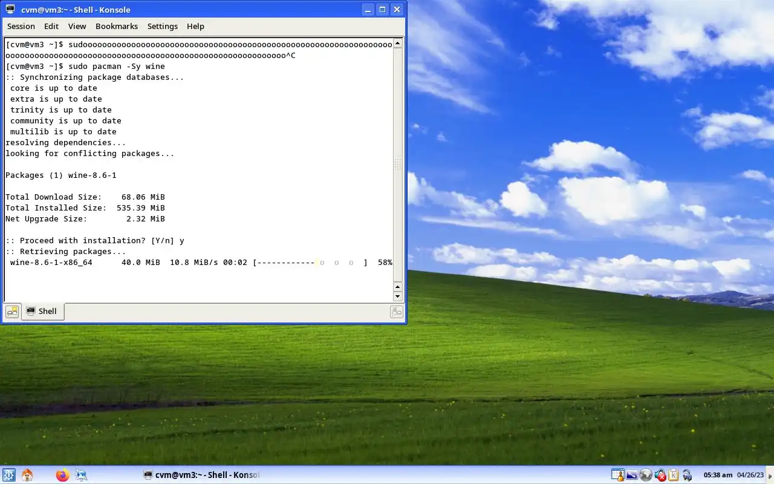Click 'resolving dependencies...' line

click(x=66, y=143)
